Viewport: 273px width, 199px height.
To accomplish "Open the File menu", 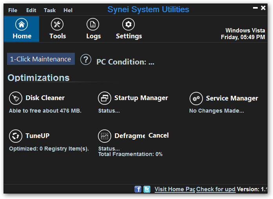I will pyautogui.click(x=13, y=10).
